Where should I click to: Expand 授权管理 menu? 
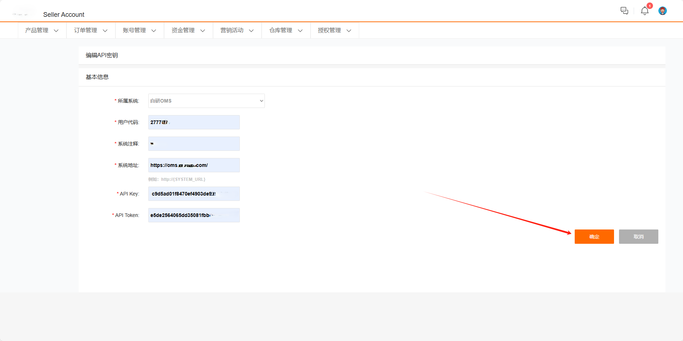point(335,30)
